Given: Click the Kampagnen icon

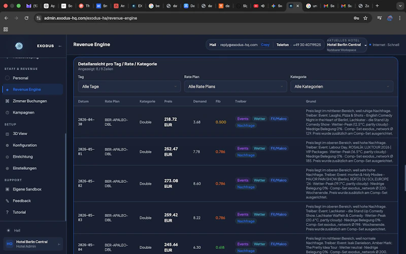Looking at the screenshot, I should click(7, 112).
